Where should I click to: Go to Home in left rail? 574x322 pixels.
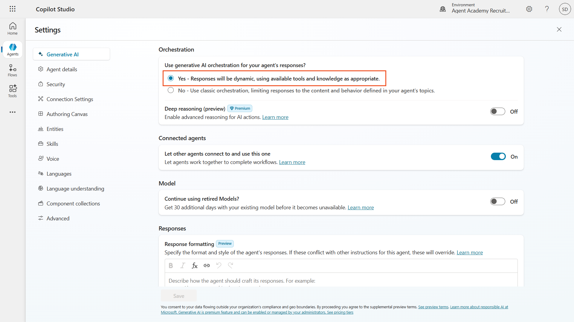(x=13, y=29)
